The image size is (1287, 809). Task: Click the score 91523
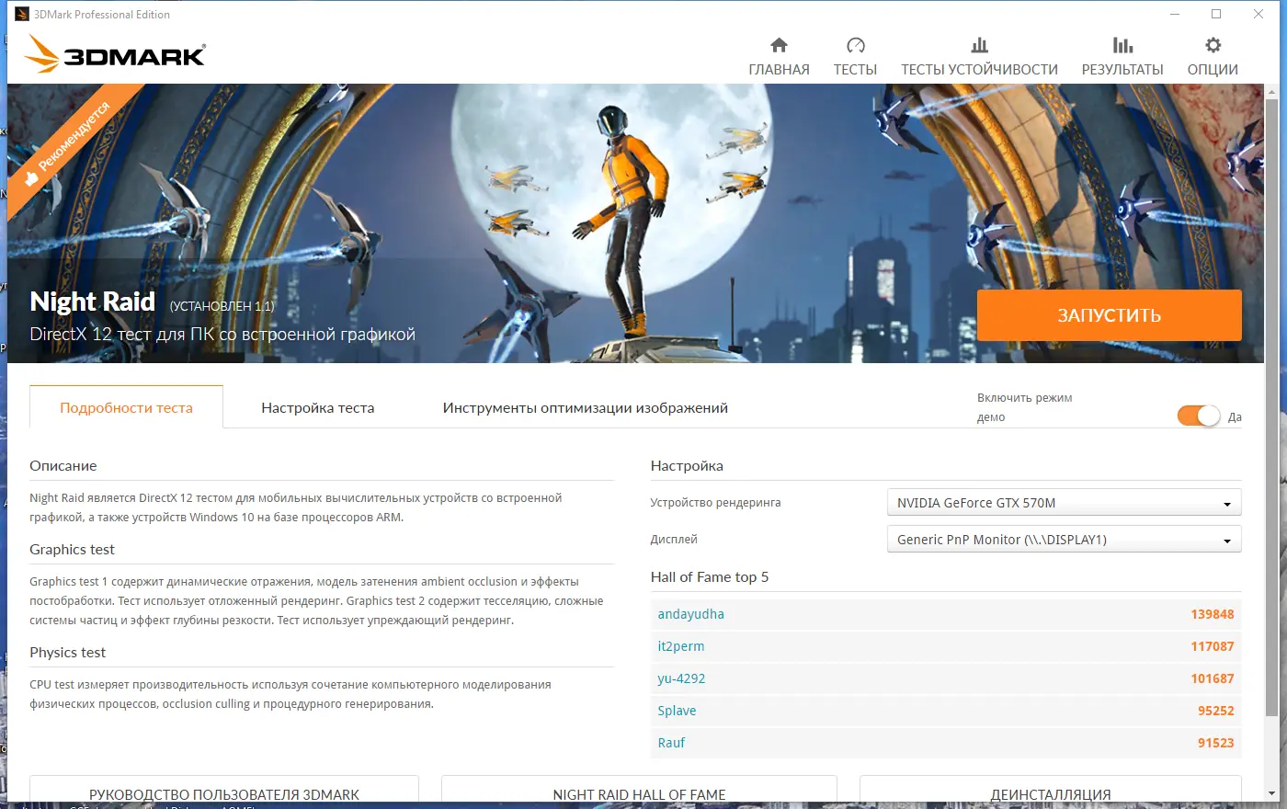pyautogui.click(x=1216, y=743)
